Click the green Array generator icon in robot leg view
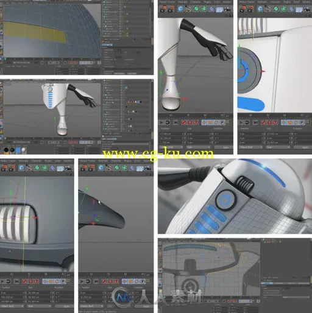 click(x=204, y=9)
